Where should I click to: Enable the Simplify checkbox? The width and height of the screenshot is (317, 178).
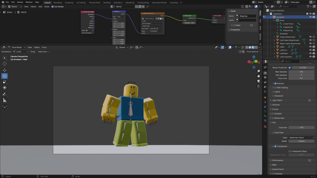pos(273,114)
